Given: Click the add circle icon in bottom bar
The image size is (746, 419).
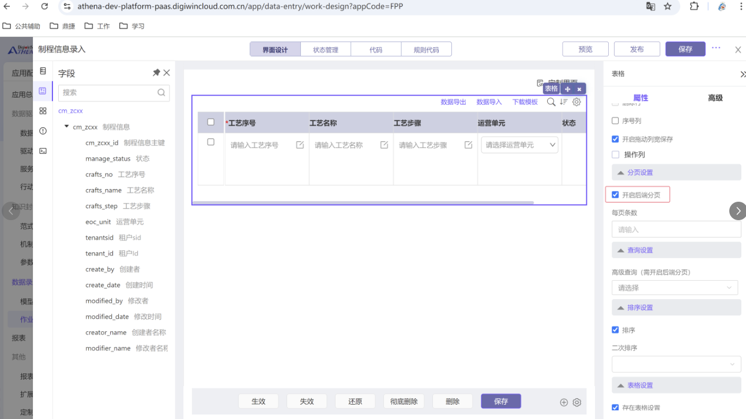Looking at the screenshot, I should [x=564, y=402].
